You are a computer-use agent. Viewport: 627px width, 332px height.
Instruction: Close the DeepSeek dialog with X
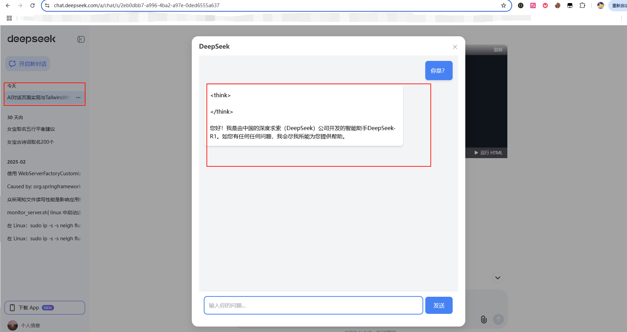(x=455, y=47)
